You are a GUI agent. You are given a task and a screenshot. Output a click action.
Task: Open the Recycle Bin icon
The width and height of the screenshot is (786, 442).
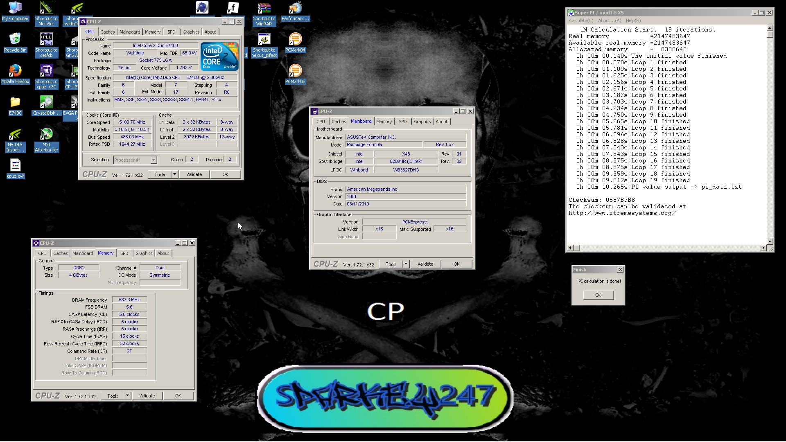(x=15, y=43)
